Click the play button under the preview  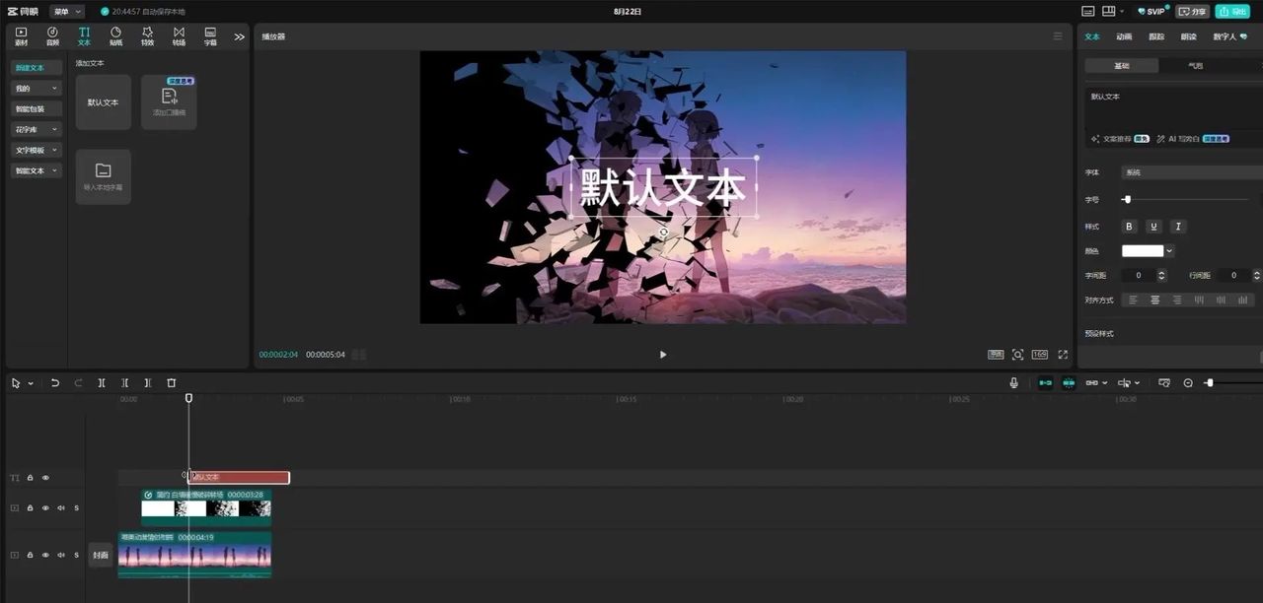pos(662,354)
